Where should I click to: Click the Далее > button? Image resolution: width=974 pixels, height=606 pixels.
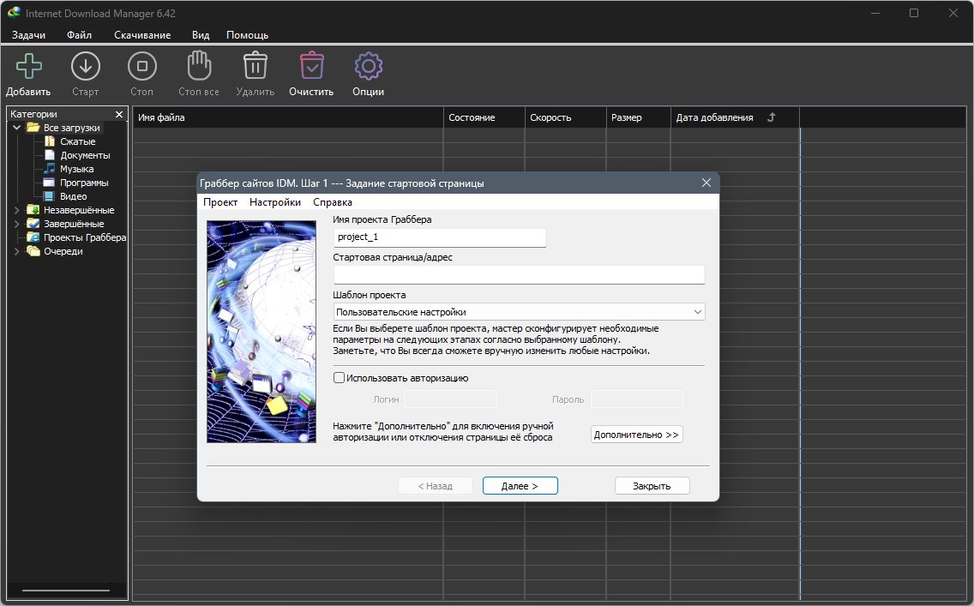pyautogui.click(x=520, y=485)
